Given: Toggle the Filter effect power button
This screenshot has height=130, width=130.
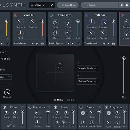Looking at the screenshot, I should pos(4,107).
